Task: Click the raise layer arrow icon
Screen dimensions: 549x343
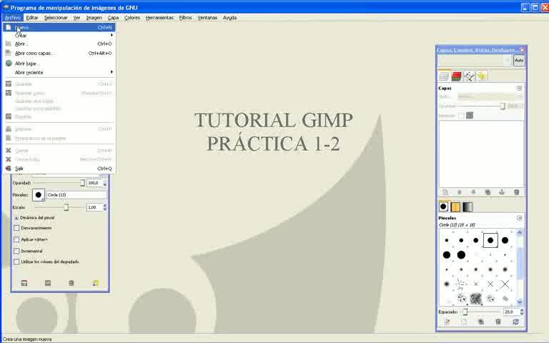Action: 460,192
